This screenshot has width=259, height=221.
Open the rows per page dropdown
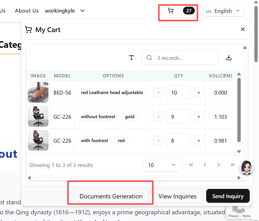[162, 165]
